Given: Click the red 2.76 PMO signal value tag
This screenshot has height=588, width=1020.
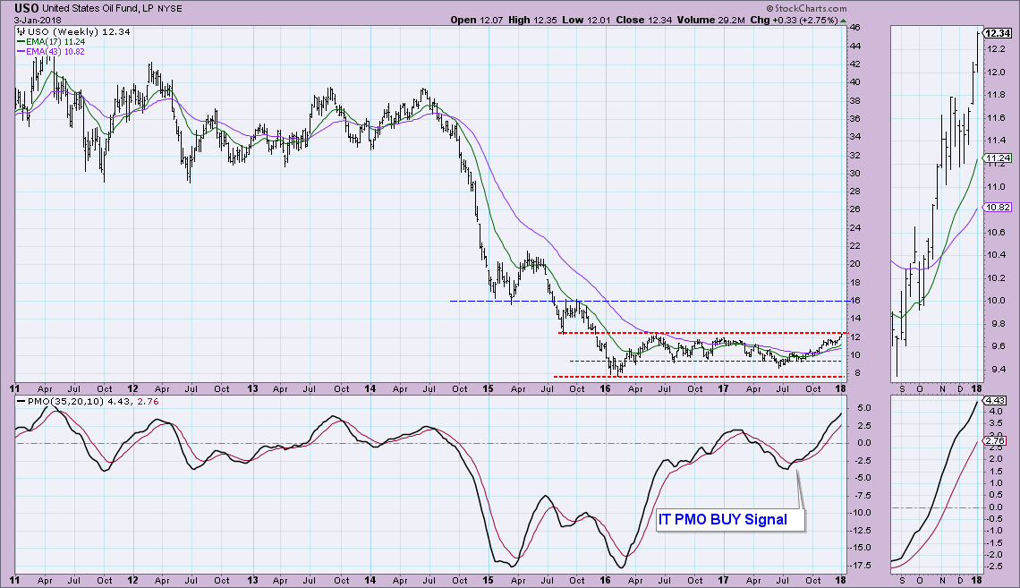Looking at the screenshot, I should [x=994, y=440].
